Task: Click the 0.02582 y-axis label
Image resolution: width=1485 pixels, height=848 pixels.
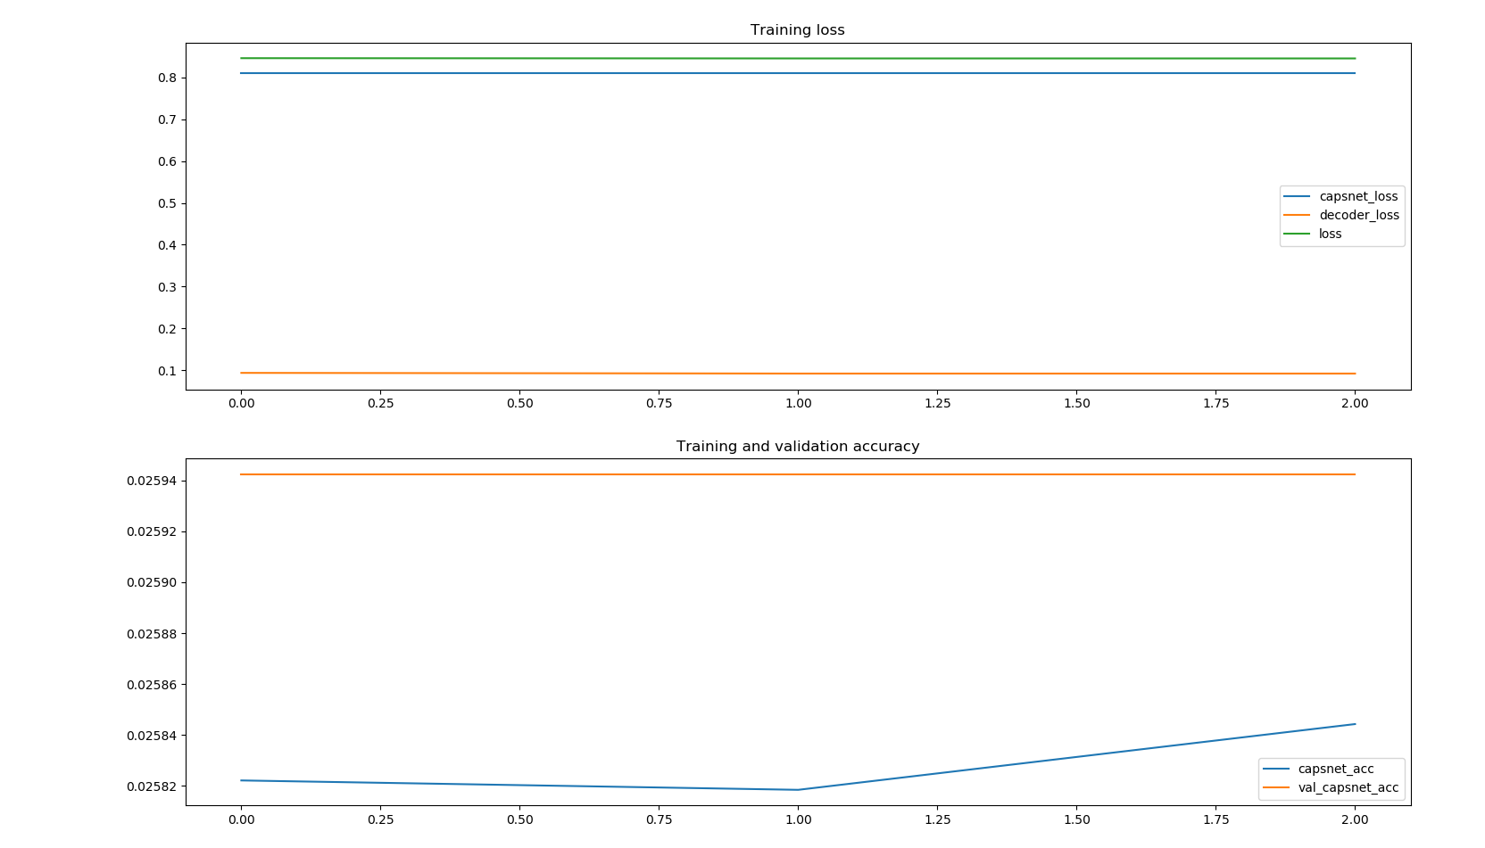Action: click(152, 786)
